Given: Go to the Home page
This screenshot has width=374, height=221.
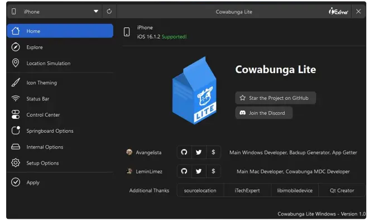Looking at the screenshot, I should click(60, 31).
